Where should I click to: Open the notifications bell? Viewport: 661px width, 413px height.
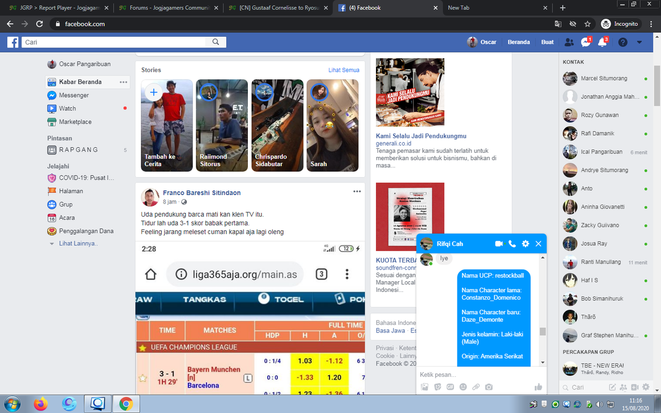click(602, 42)
